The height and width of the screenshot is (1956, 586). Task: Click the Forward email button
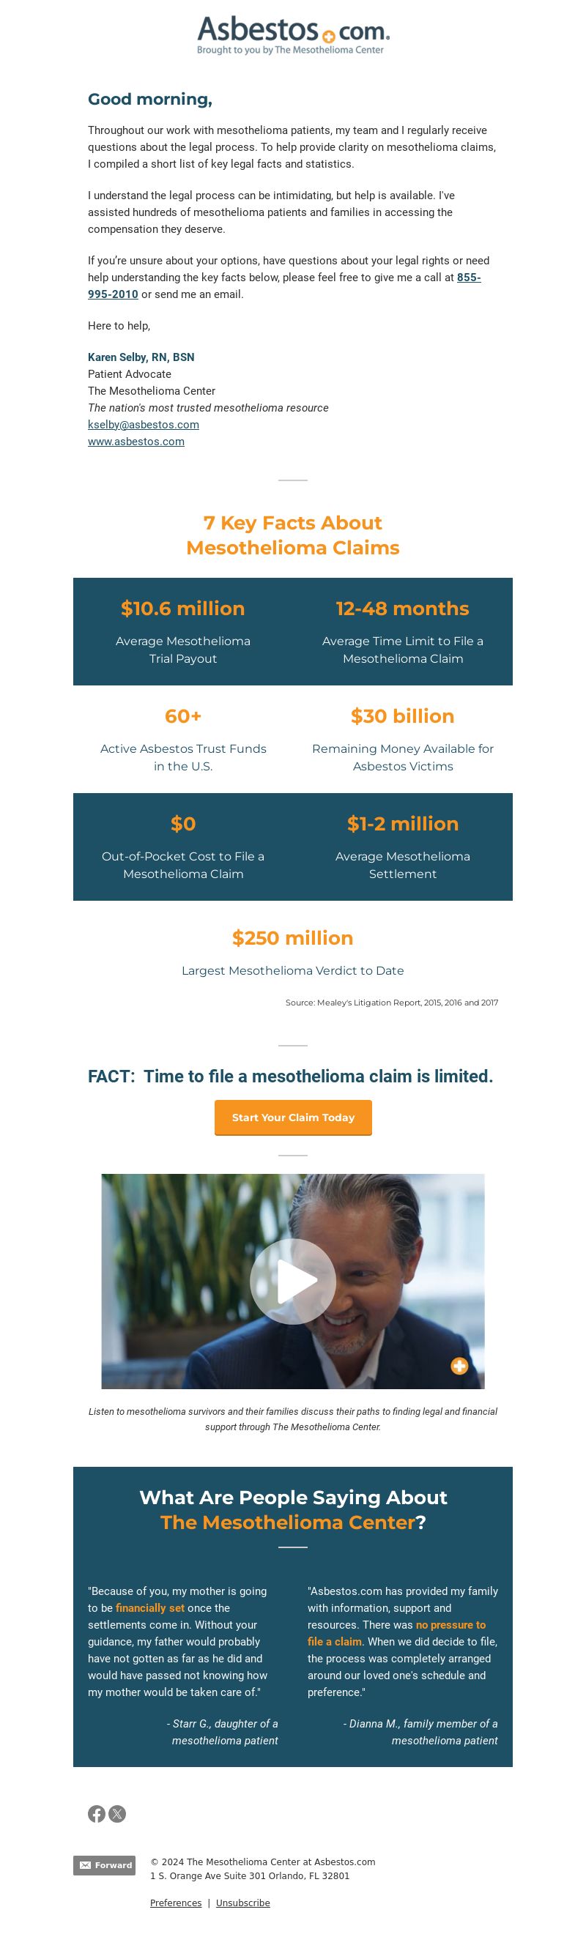click(104, 1865)
